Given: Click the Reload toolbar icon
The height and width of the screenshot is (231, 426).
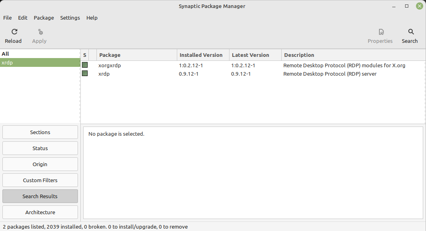Looking at the screenshot, I should coord(14,32).
